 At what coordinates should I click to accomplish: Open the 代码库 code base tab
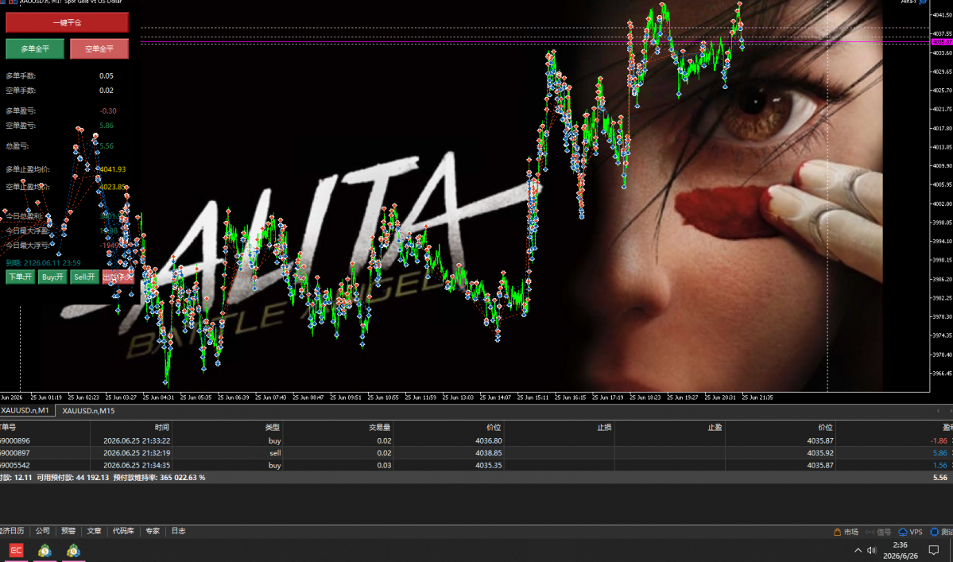point(122,531)
